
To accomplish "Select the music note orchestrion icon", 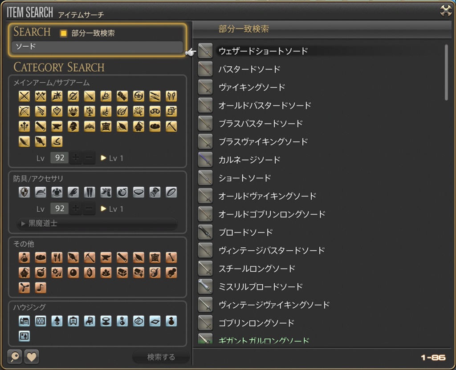I will click(41, 287).
